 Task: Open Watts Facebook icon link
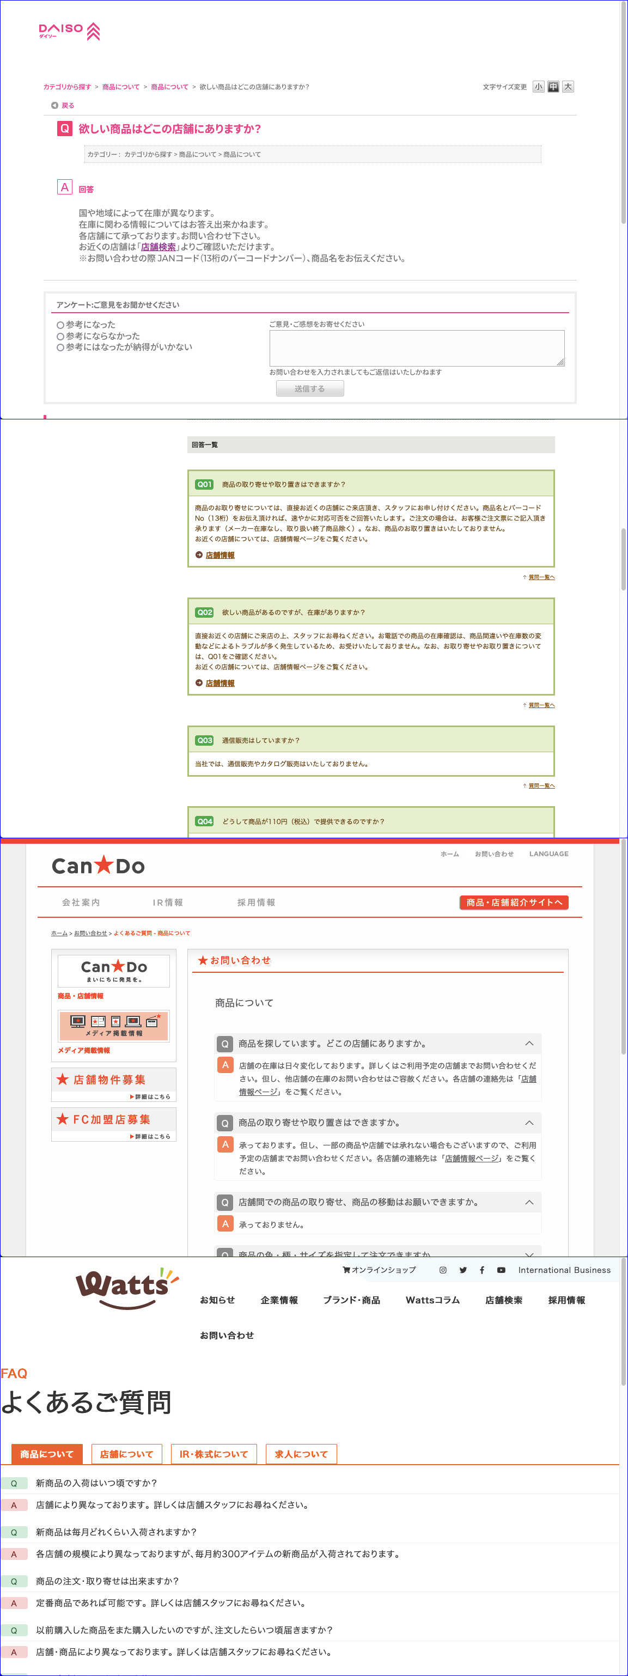tap(481, 1269)
